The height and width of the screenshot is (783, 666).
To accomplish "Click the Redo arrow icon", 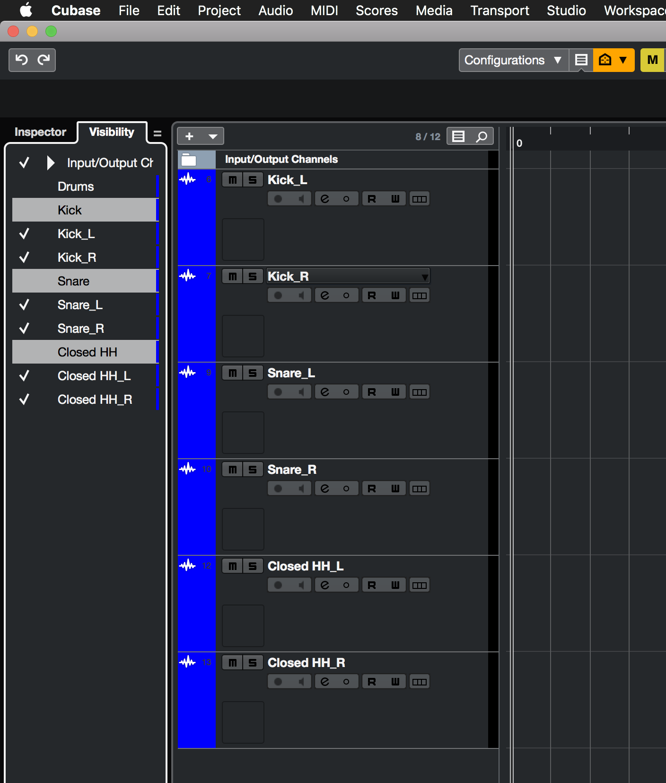I will [44, 60].
